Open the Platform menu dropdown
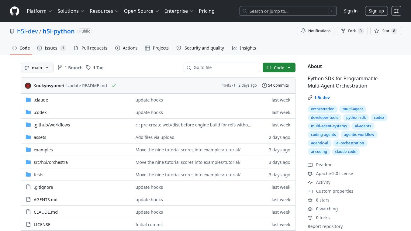The image size is (411, 231). coord(39,11)
